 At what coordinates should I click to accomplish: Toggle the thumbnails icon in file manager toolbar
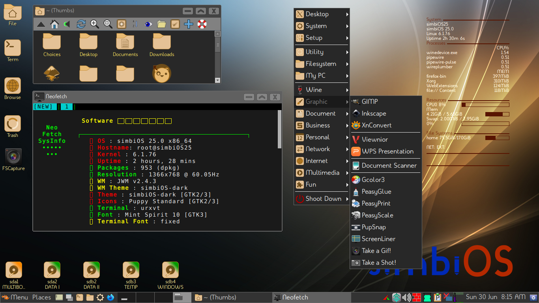point(122,24)
